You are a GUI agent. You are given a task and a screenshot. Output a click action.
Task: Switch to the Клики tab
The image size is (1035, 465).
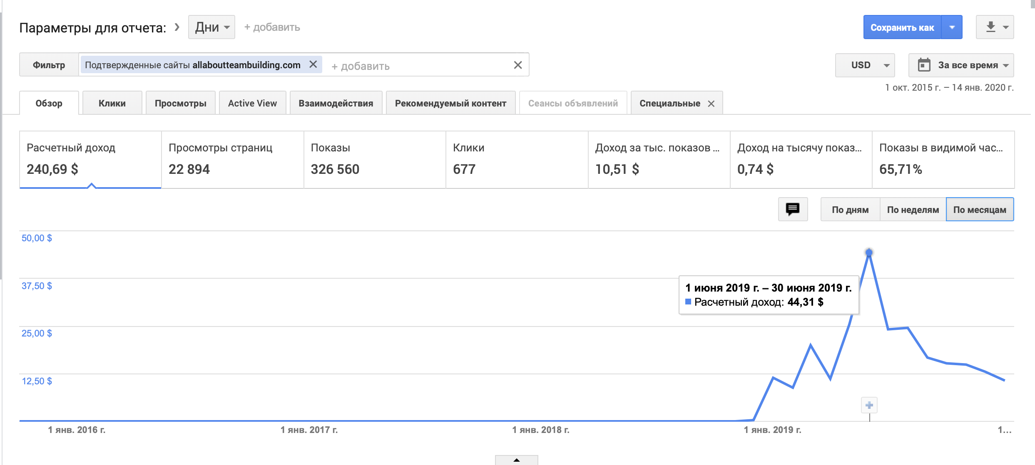112,103
